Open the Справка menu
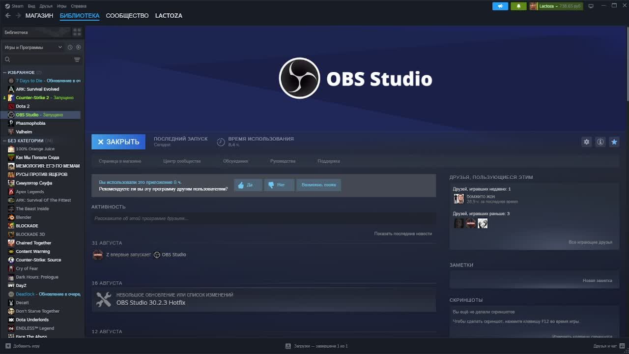The width and height of the screenshot is (629, 354). click(79, 6)
